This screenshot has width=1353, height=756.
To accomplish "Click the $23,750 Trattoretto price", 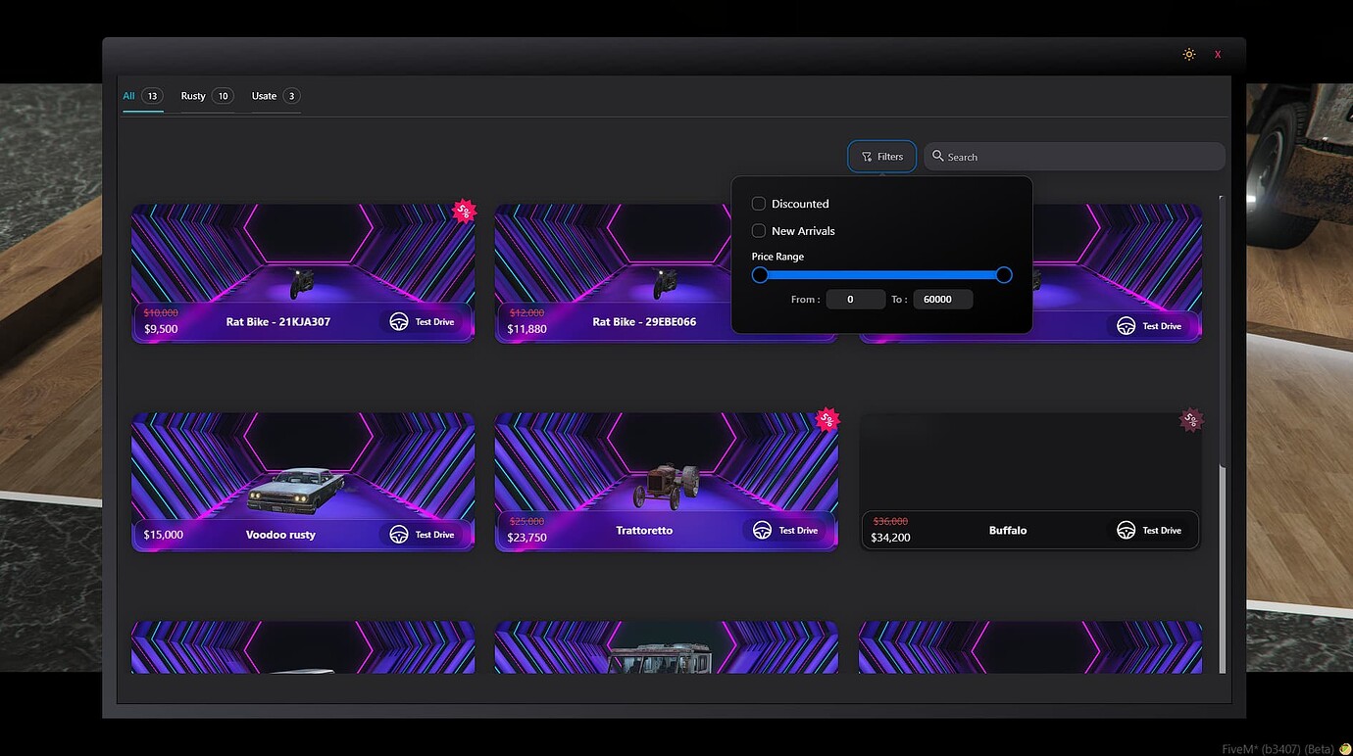I will pyautogui.click(x=527, y=538).
